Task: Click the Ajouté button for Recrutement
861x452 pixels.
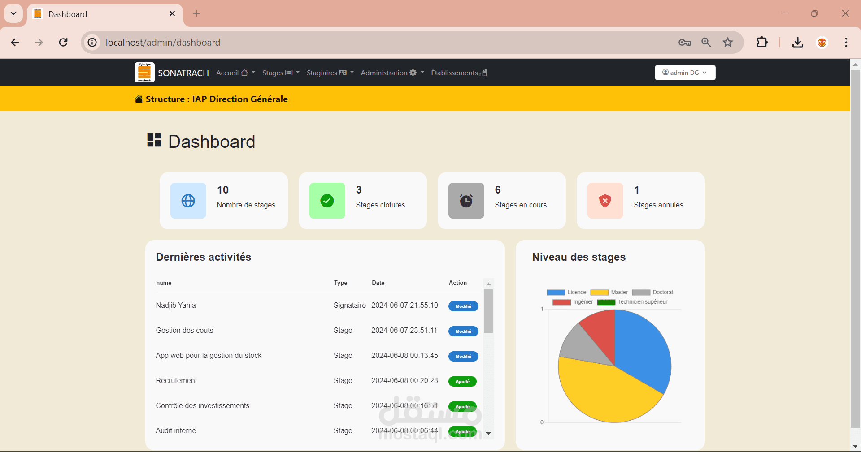Action: [x=462, y=382]
